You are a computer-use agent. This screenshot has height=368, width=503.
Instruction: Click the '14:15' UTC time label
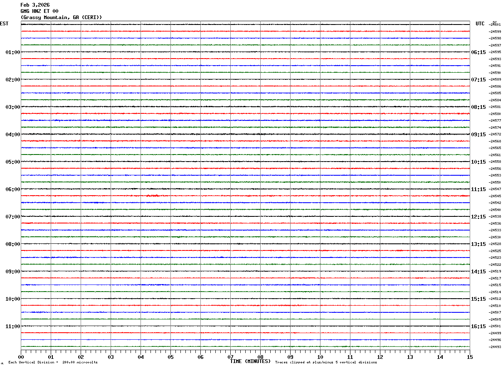(x=478, y=272)
